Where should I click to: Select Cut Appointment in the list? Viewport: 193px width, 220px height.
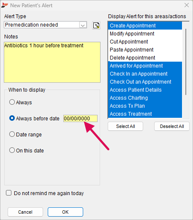[x=145, y=42]
